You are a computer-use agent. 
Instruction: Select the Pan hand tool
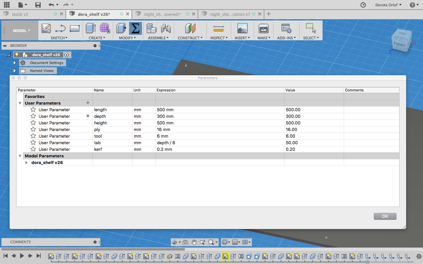pyautogui.click(x=194, y=242)
